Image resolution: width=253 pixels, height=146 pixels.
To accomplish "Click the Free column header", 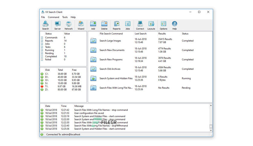I will [74, 70].
